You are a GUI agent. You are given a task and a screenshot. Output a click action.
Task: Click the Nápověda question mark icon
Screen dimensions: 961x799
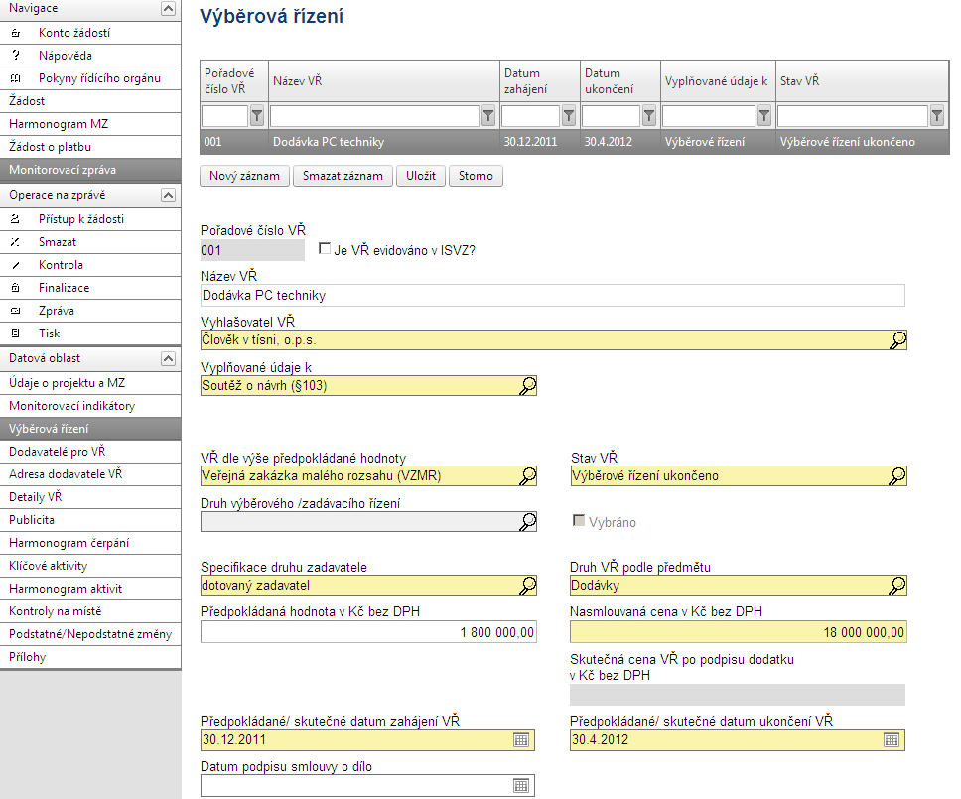pyautogui.click(x=16, y=56)
